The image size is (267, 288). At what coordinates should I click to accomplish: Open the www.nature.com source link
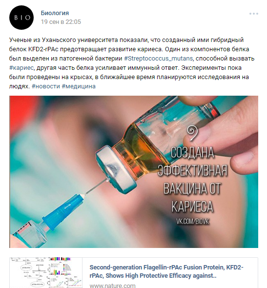pyautogui.click(x=112, y=286)
